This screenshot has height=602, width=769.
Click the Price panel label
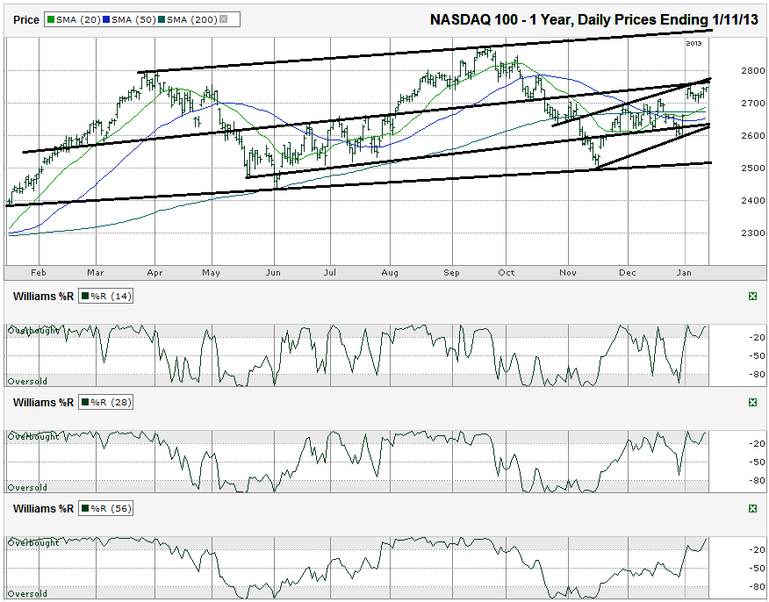[x=26, y=20]
